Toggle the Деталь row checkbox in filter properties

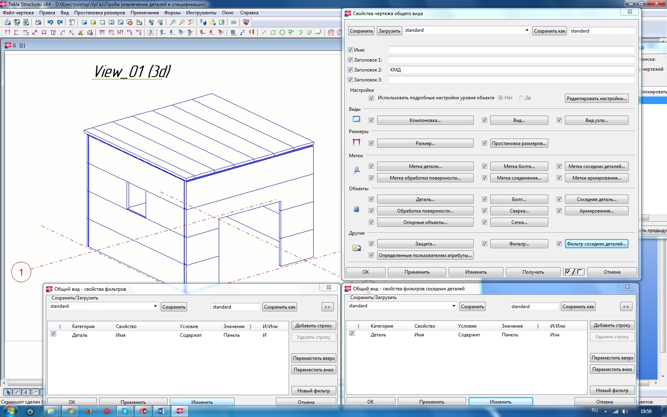53,334
